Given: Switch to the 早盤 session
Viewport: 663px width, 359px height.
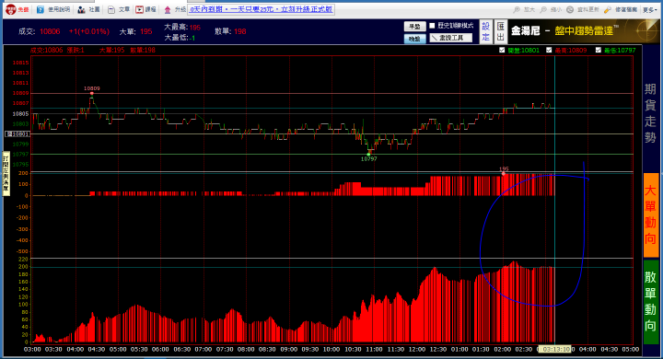Looking at the screenshot, I should point(414,27).
